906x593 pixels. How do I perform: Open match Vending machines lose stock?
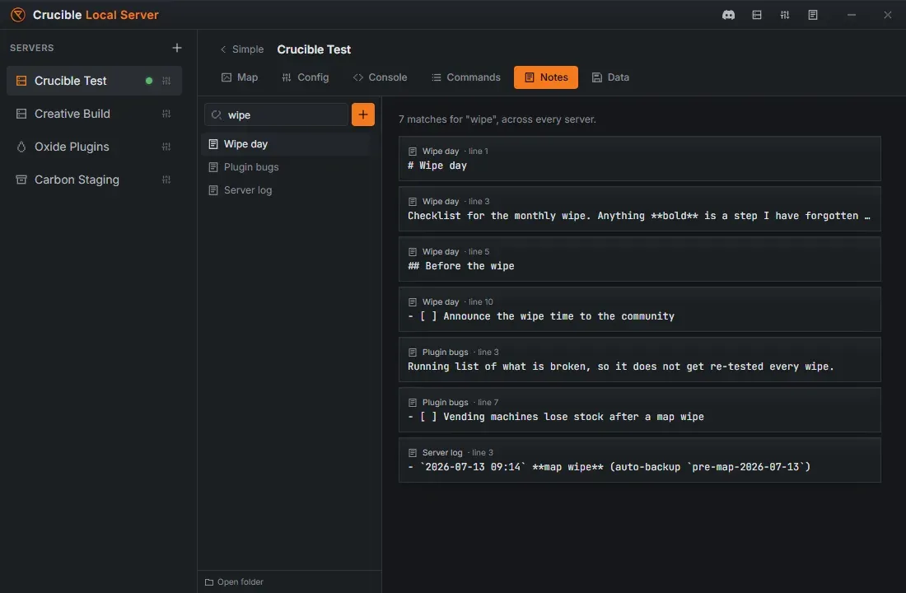(640, 410)
